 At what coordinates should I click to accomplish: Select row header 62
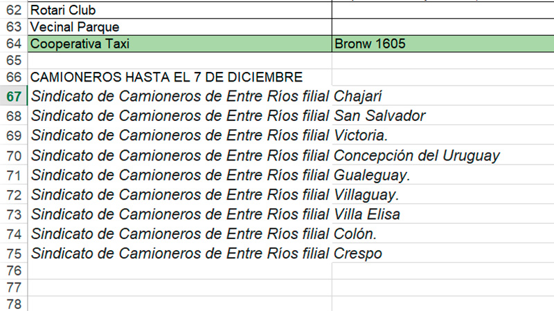13,10
